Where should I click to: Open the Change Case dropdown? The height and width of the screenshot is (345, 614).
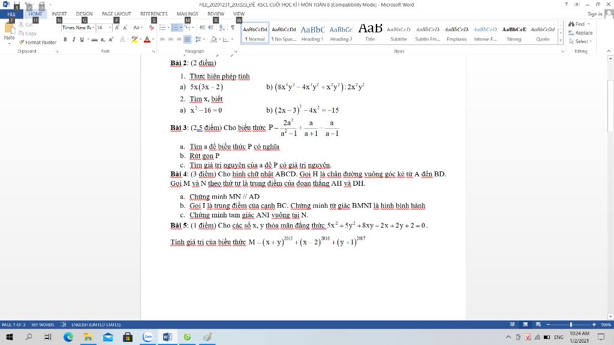coord(137,28)
